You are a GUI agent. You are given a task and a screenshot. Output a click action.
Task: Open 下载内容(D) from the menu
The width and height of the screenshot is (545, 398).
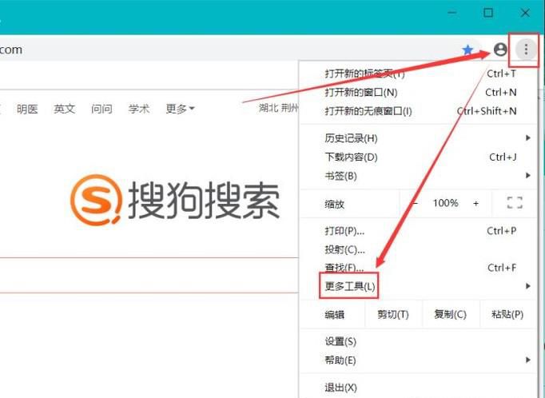[x=418, y=157]
